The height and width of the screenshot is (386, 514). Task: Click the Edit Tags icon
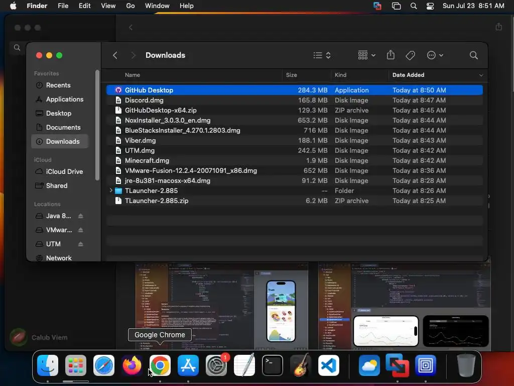coord(410,55)
